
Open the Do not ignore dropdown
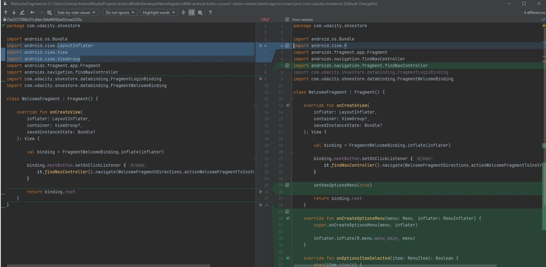(x=120, y=12)
